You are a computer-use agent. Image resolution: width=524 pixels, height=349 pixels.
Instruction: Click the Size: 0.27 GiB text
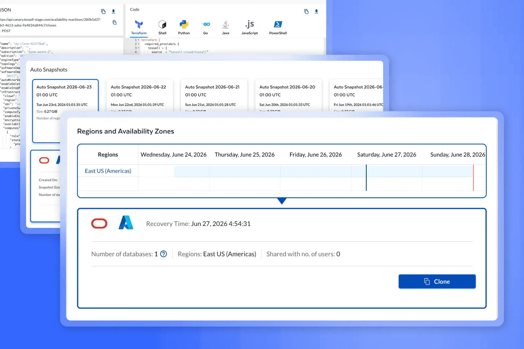(x=47, y=112)
